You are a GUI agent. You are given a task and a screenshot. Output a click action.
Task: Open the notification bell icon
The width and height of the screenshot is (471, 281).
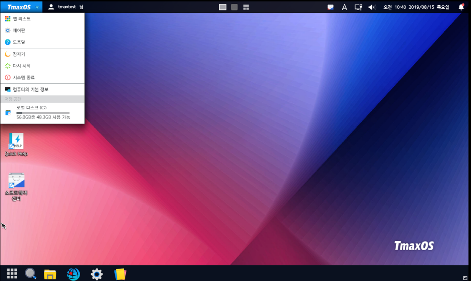pos(461,7)
